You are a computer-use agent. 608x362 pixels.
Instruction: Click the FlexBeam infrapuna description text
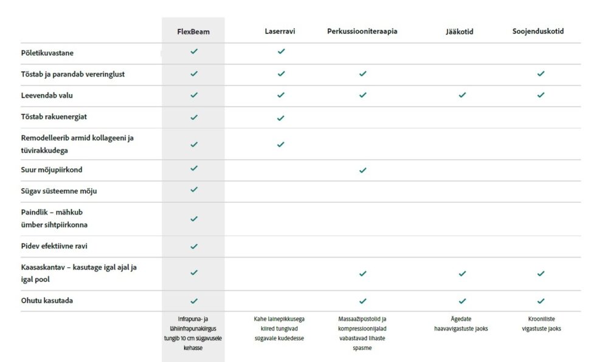193,333
